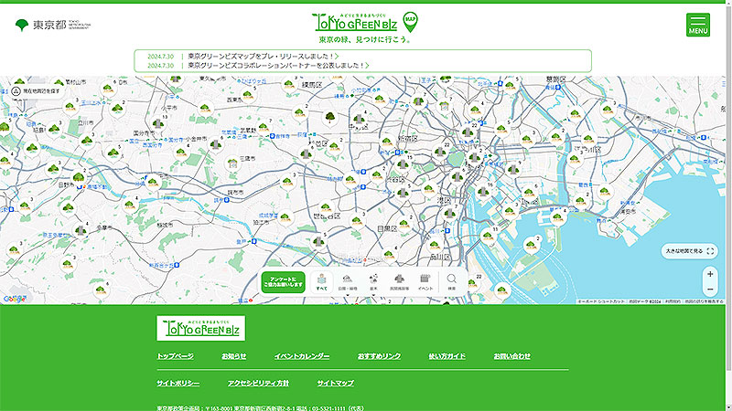
Task: Click the Google logo on the map
Action: coord(14,299)
